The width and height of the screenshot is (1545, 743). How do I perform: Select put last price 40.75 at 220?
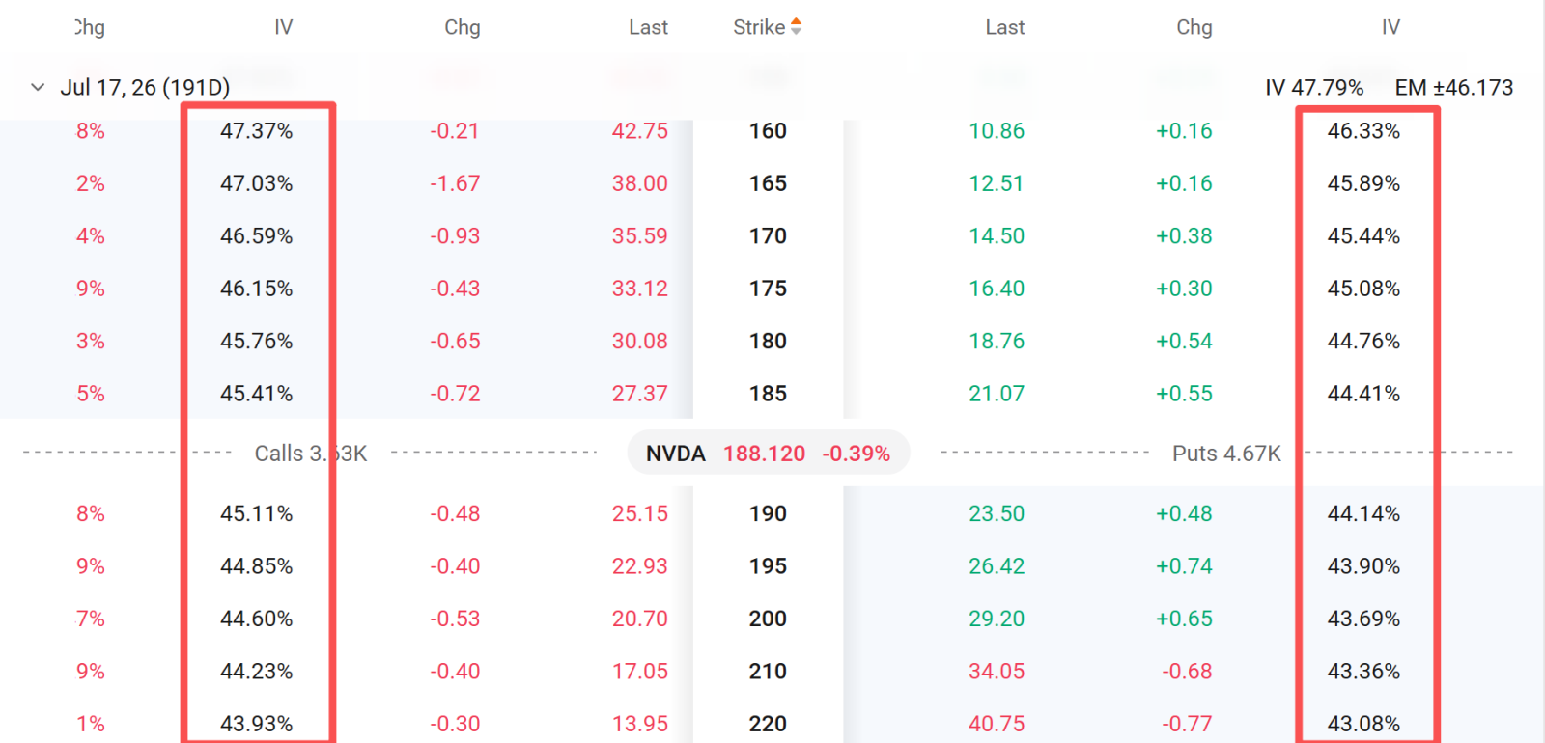coord(997,724)
